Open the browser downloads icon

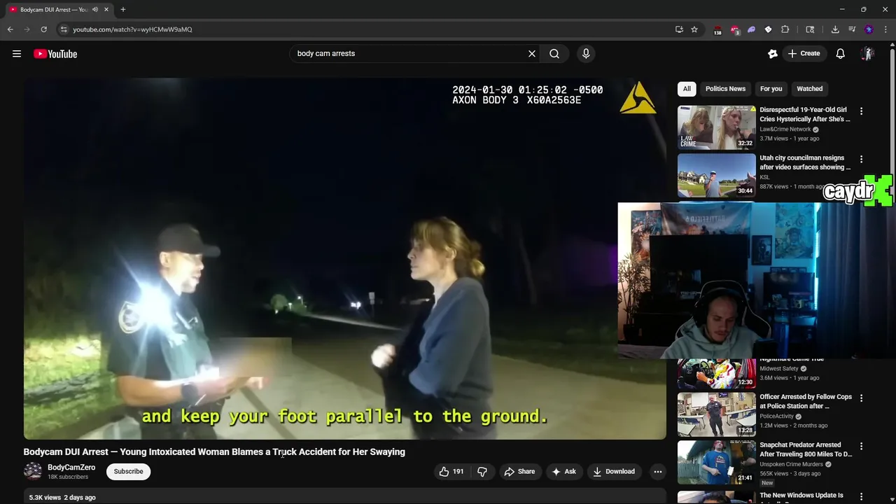coord(835,29)
